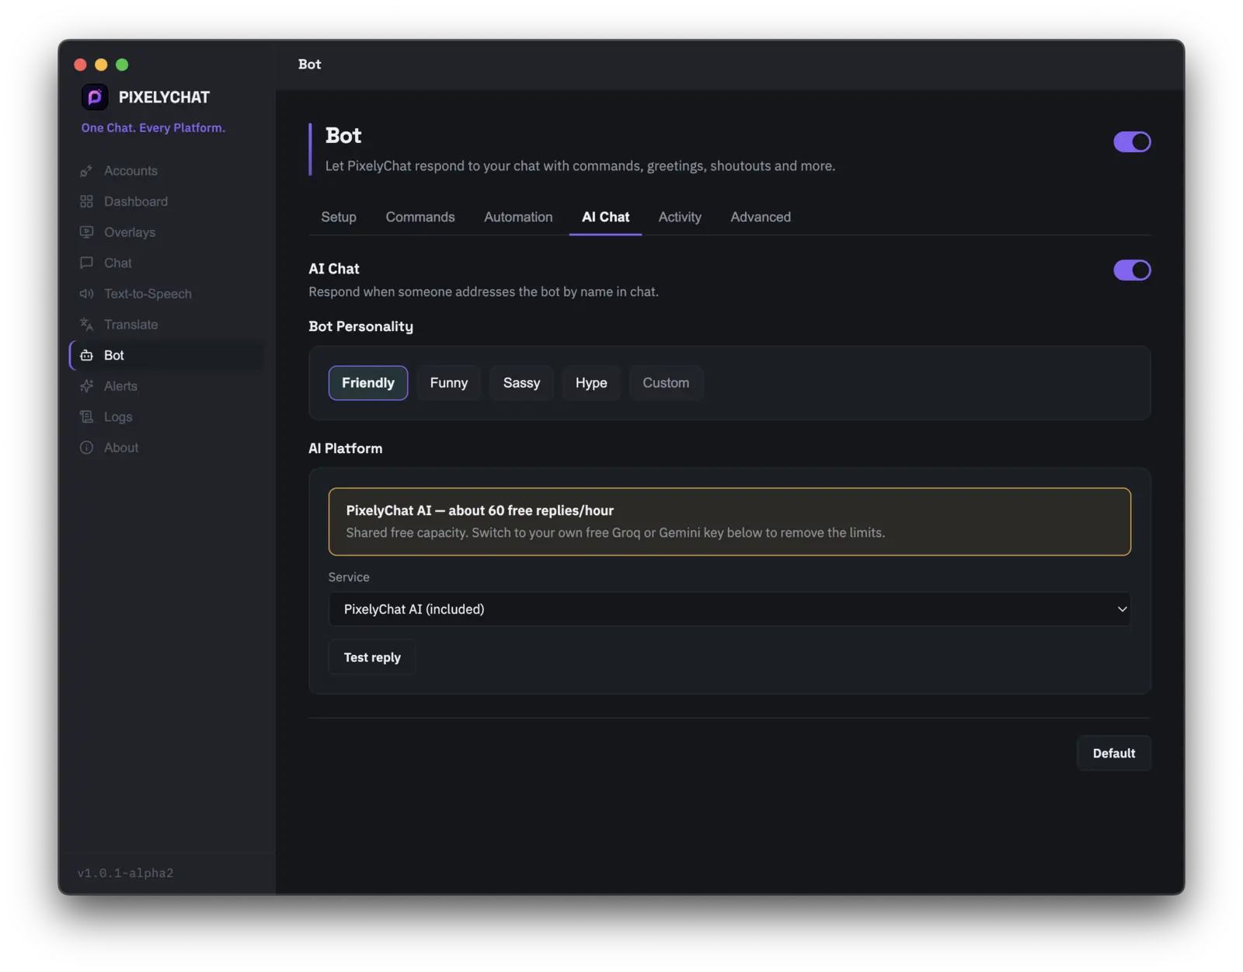Set bot personality to Hype
1243x972 pixels.
click(x=591, y=383)
